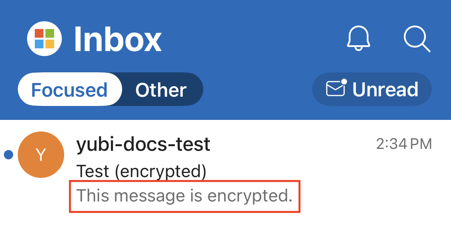This screenshot has height=239, width=451.
Task: Switch to the Other inbox tab
Action: tap(161, 90)
